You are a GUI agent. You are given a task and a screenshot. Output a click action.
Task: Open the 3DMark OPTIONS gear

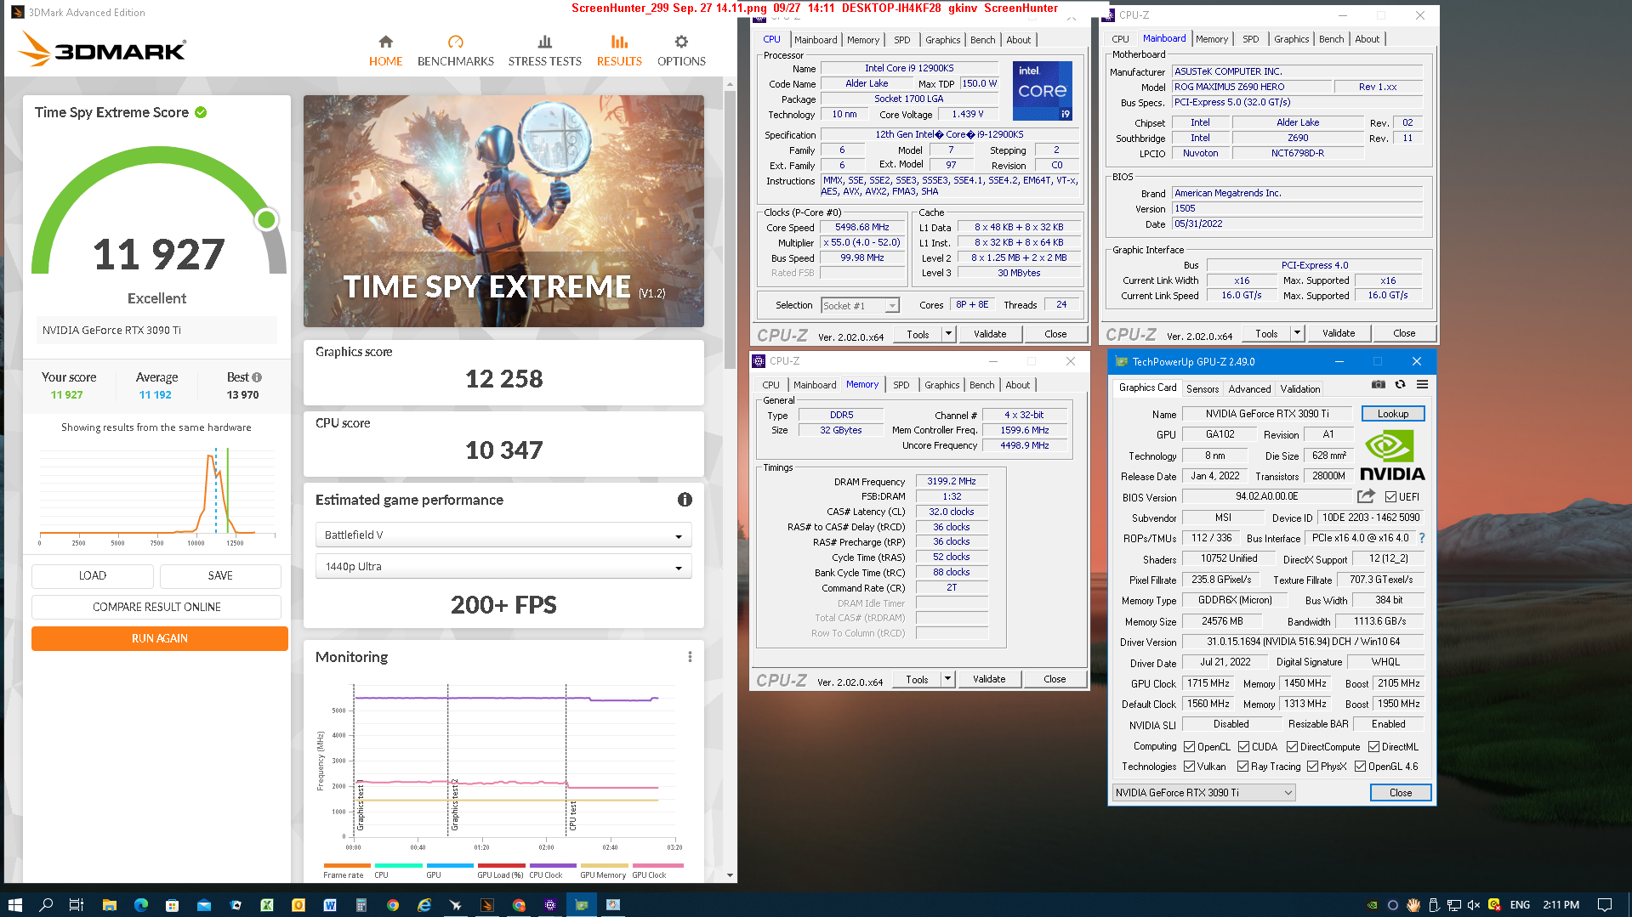click(x=681, y=51)
